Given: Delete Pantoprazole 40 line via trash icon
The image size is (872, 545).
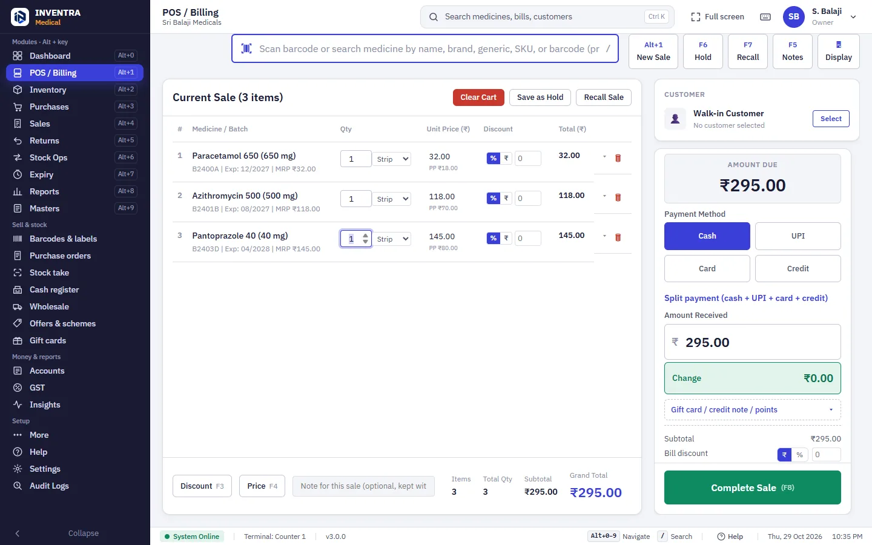Looking at the screenshot, I should [618, 237].
